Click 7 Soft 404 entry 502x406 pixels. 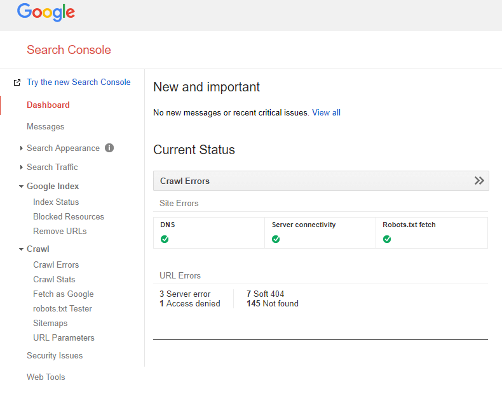pyautogui.click(x=265, y=294)
